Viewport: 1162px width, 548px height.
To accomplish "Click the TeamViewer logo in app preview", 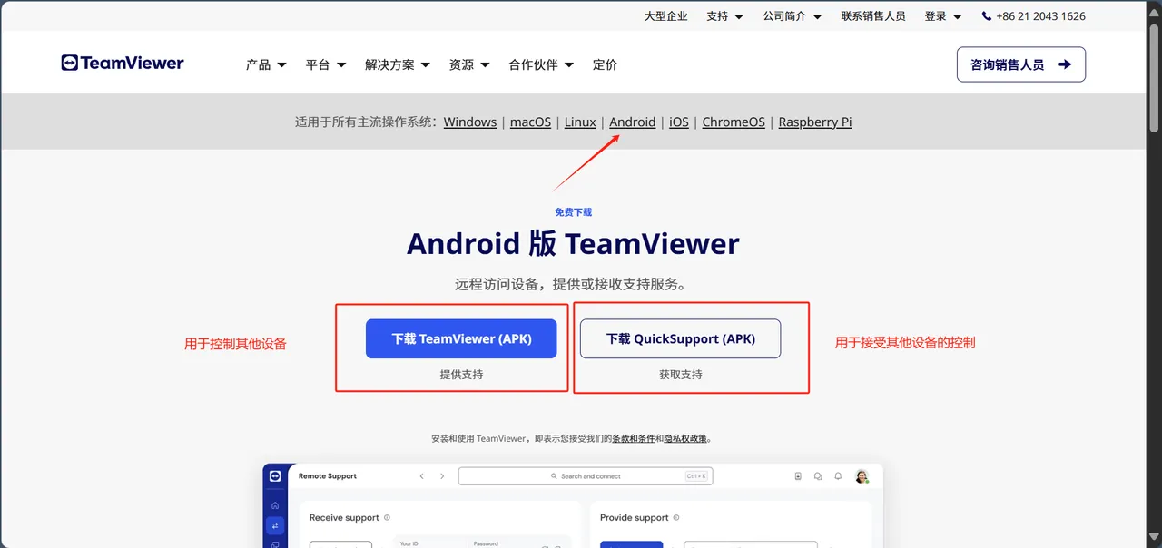I will (275, 476).
